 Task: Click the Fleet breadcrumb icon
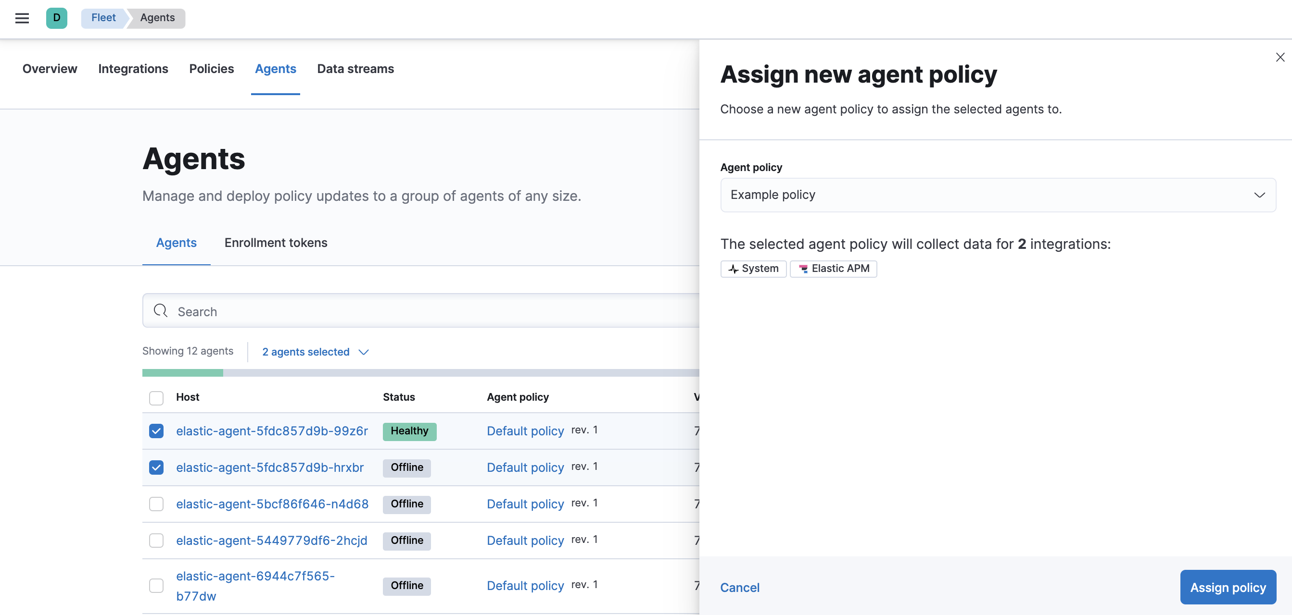point(103,18)
